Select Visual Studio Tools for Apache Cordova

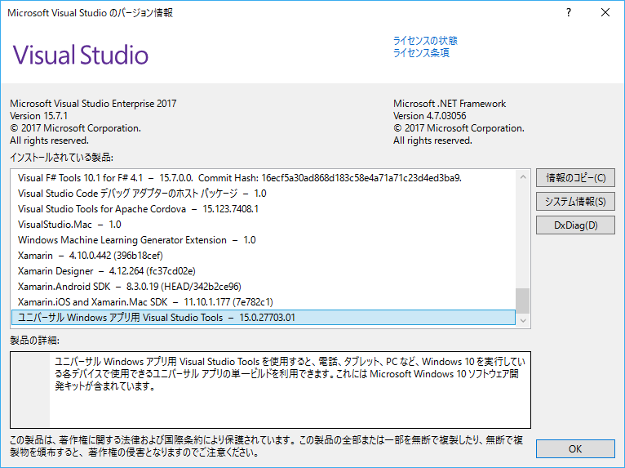click(x=264, y=209)
